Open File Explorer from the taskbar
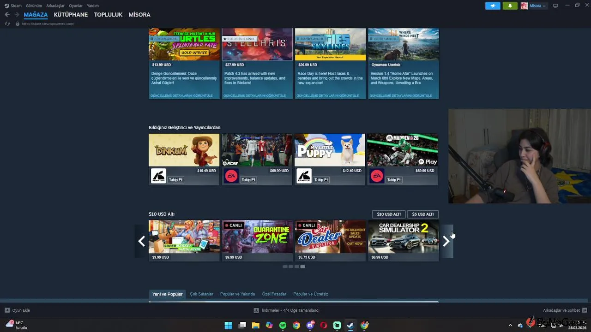This screenshot has height=332, width=591. point(255,326)
